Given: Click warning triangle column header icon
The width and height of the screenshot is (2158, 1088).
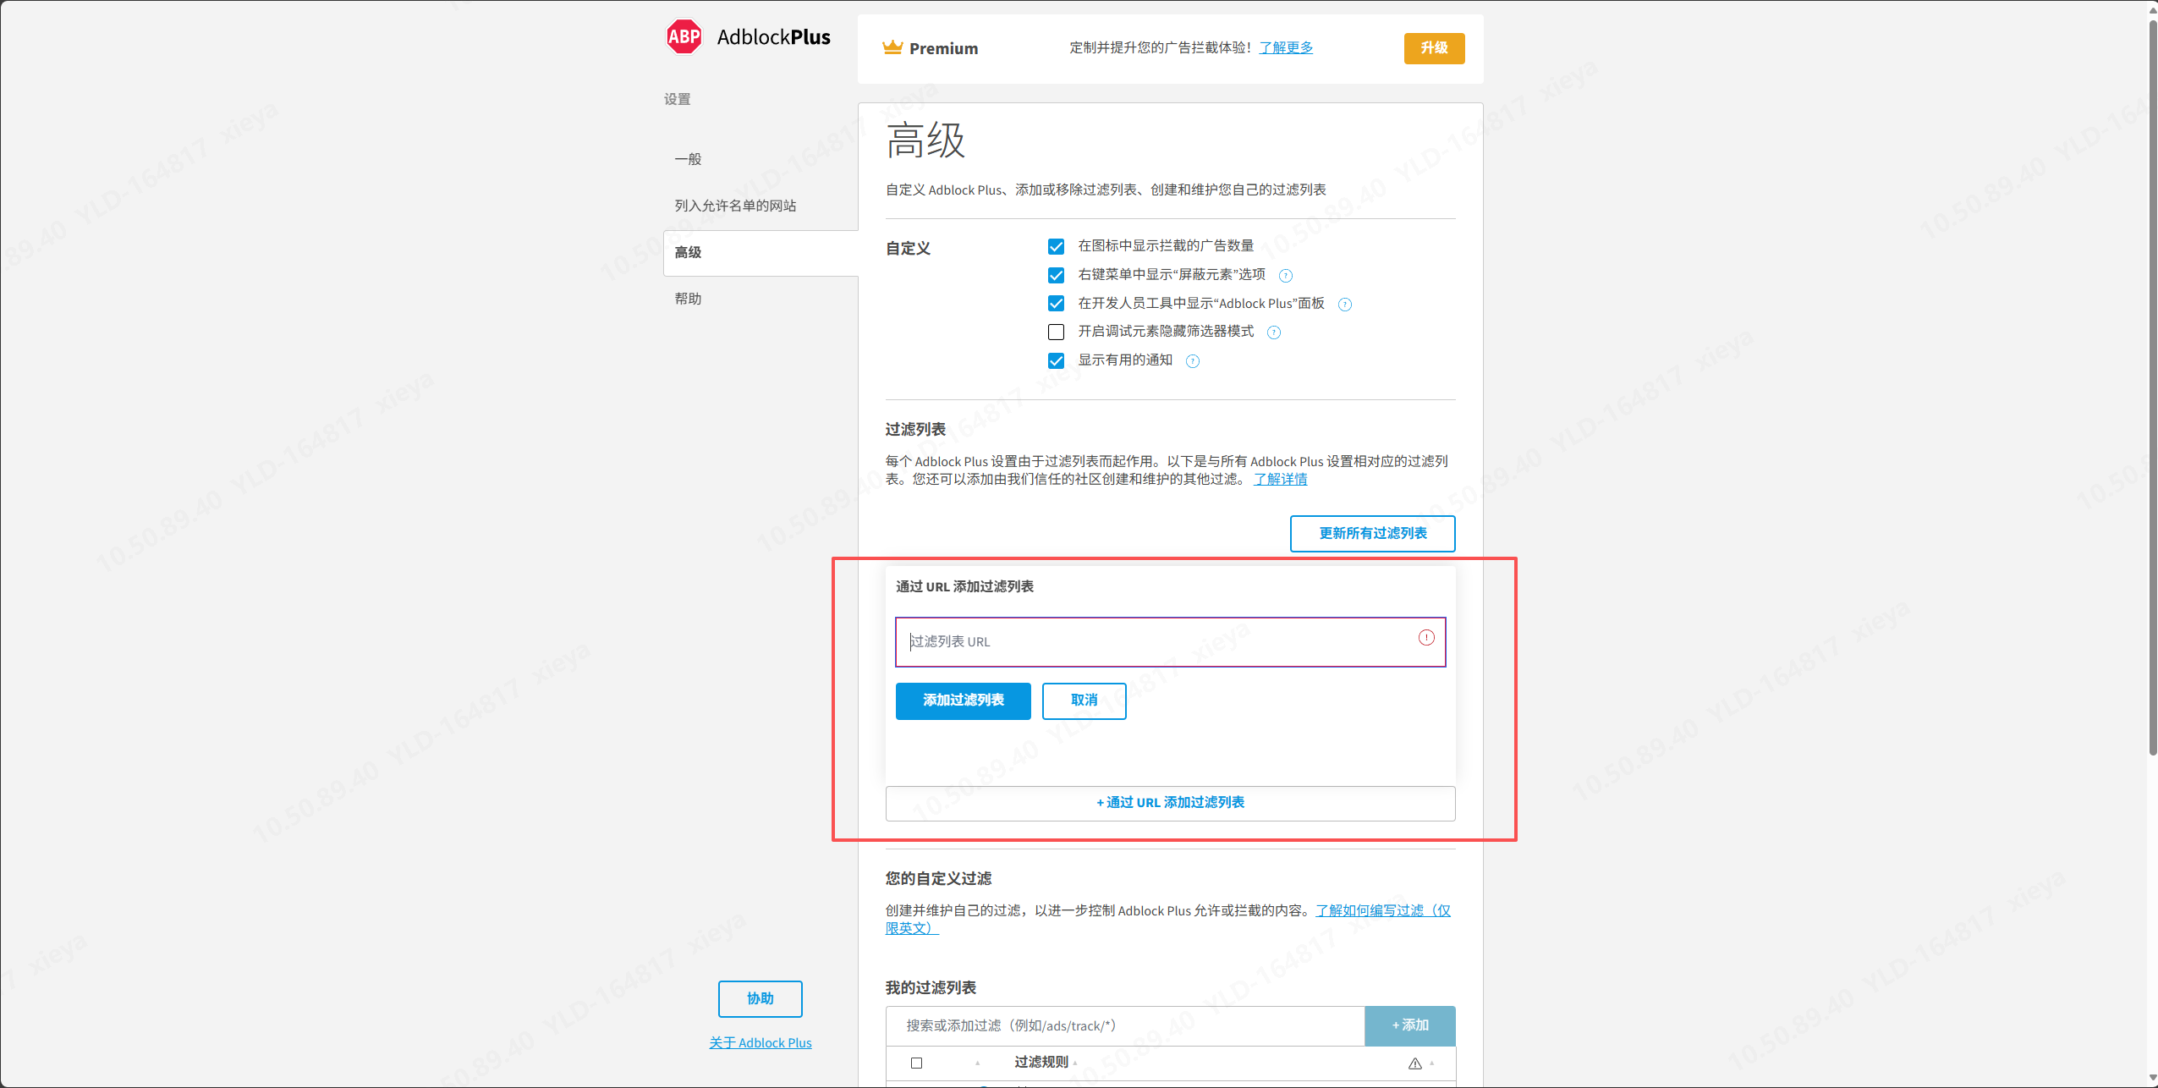Looking at the screenshot, I should [1415, 1063].
